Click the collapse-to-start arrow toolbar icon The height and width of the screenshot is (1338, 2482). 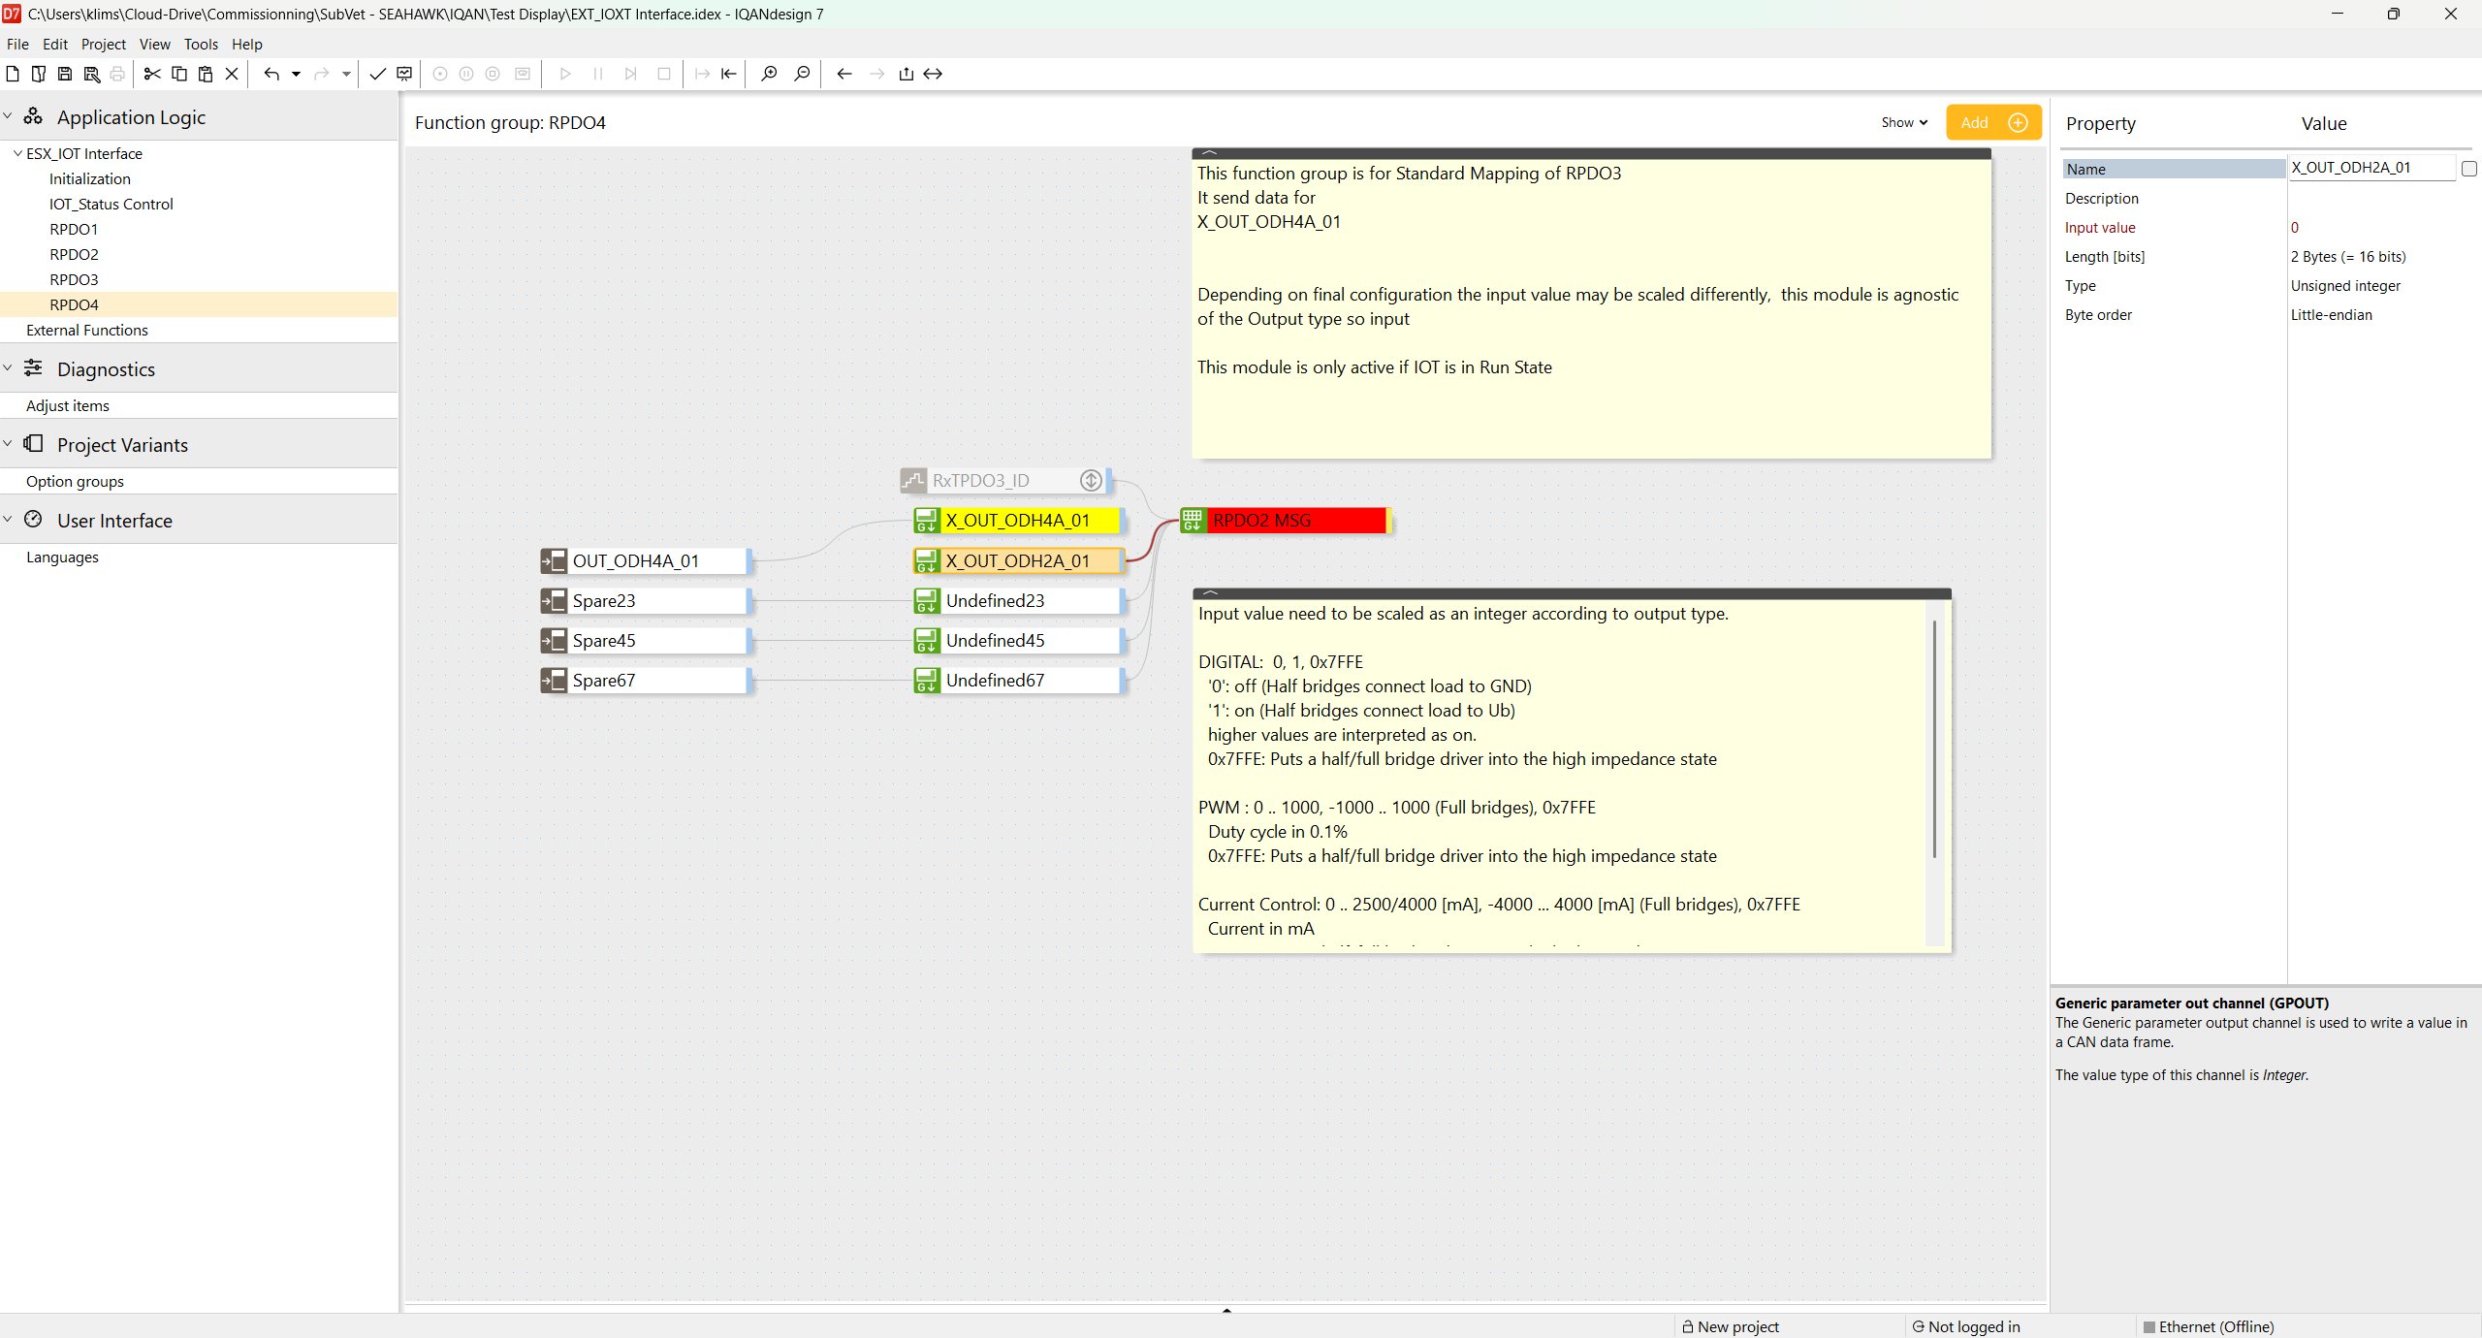pos(729,74)
